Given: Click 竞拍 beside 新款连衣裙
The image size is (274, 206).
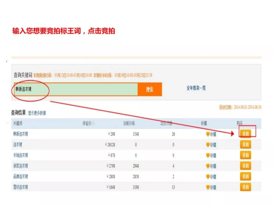Looking at the screenshot, I should pyautogui.click(x=245, y=166).
